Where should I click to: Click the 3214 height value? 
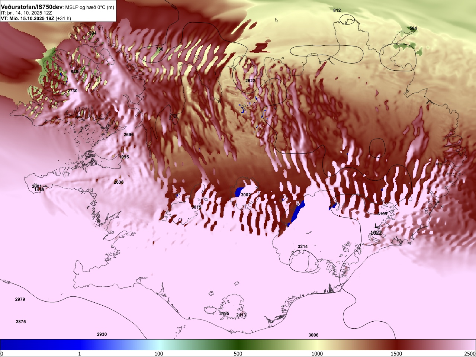(303, 247)
